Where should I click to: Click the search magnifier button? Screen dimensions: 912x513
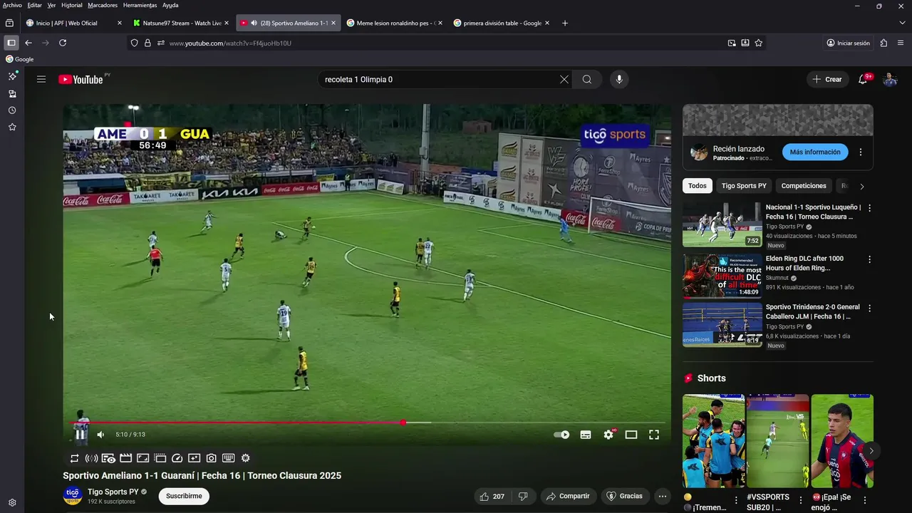point(587,79)
